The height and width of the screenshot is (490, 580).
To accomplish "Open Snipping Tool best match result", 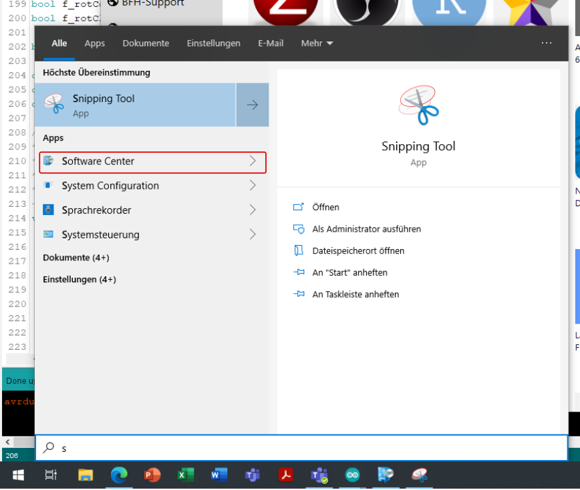I will tap(135, 105).
